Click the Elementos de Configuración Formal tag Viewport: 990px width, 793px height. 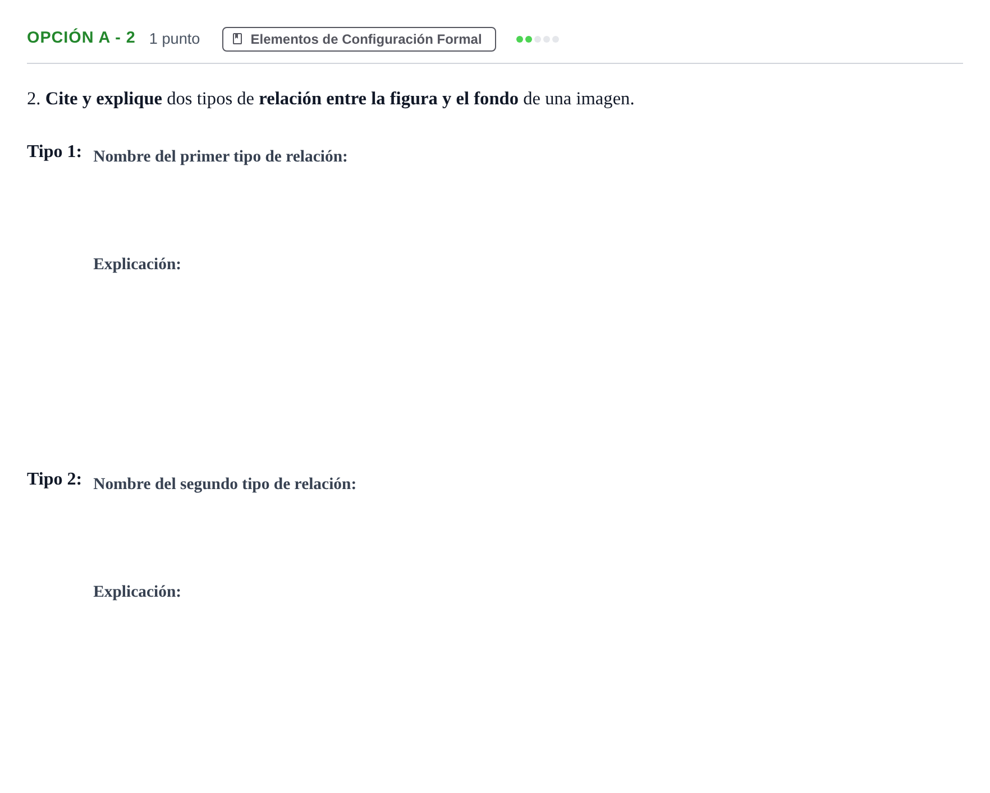359,39
